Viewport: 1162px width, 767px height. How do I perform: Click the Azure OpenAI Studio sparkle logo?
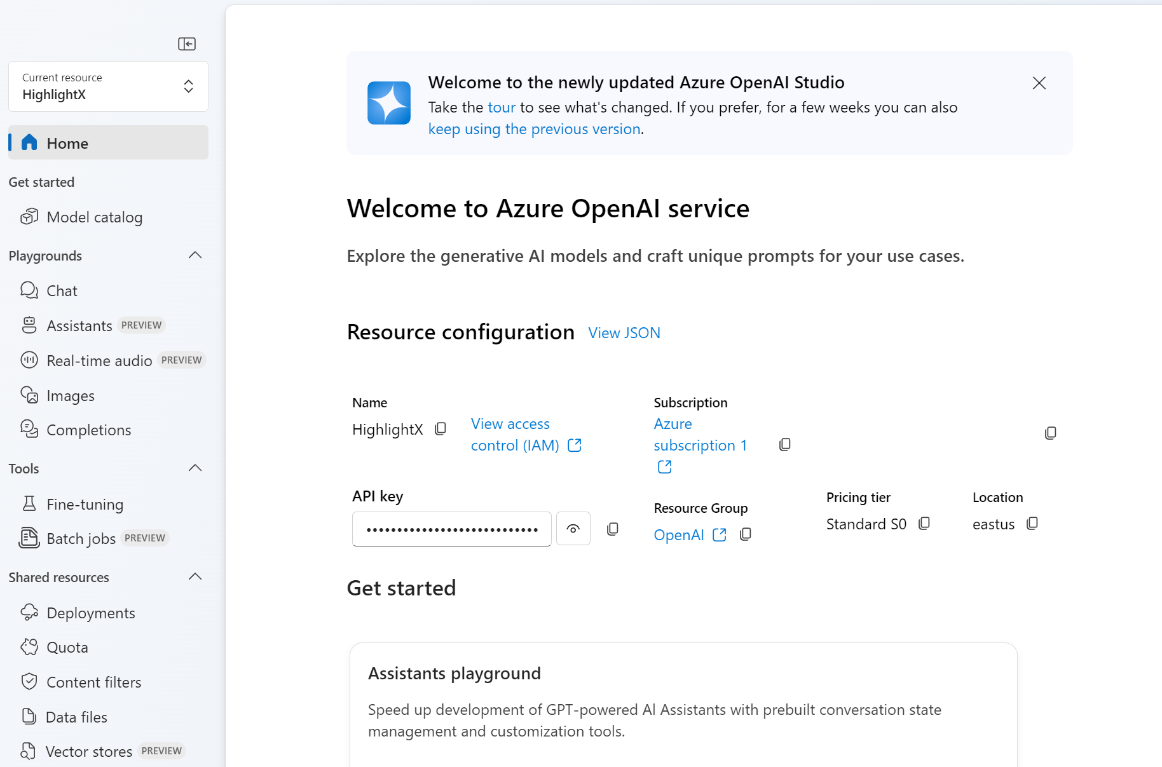389,103
